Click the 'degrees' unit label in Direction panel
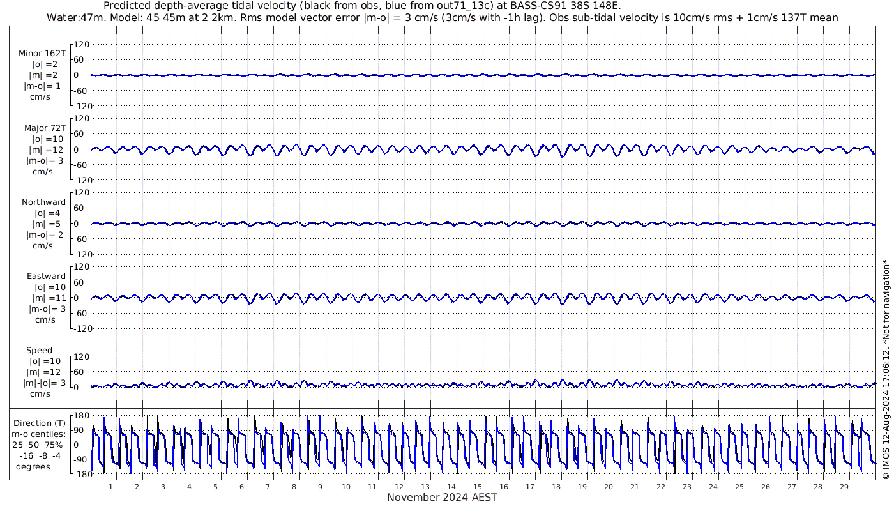Image resolution: width=894 pixels, height=511 pixels. [x=33, y=466]
